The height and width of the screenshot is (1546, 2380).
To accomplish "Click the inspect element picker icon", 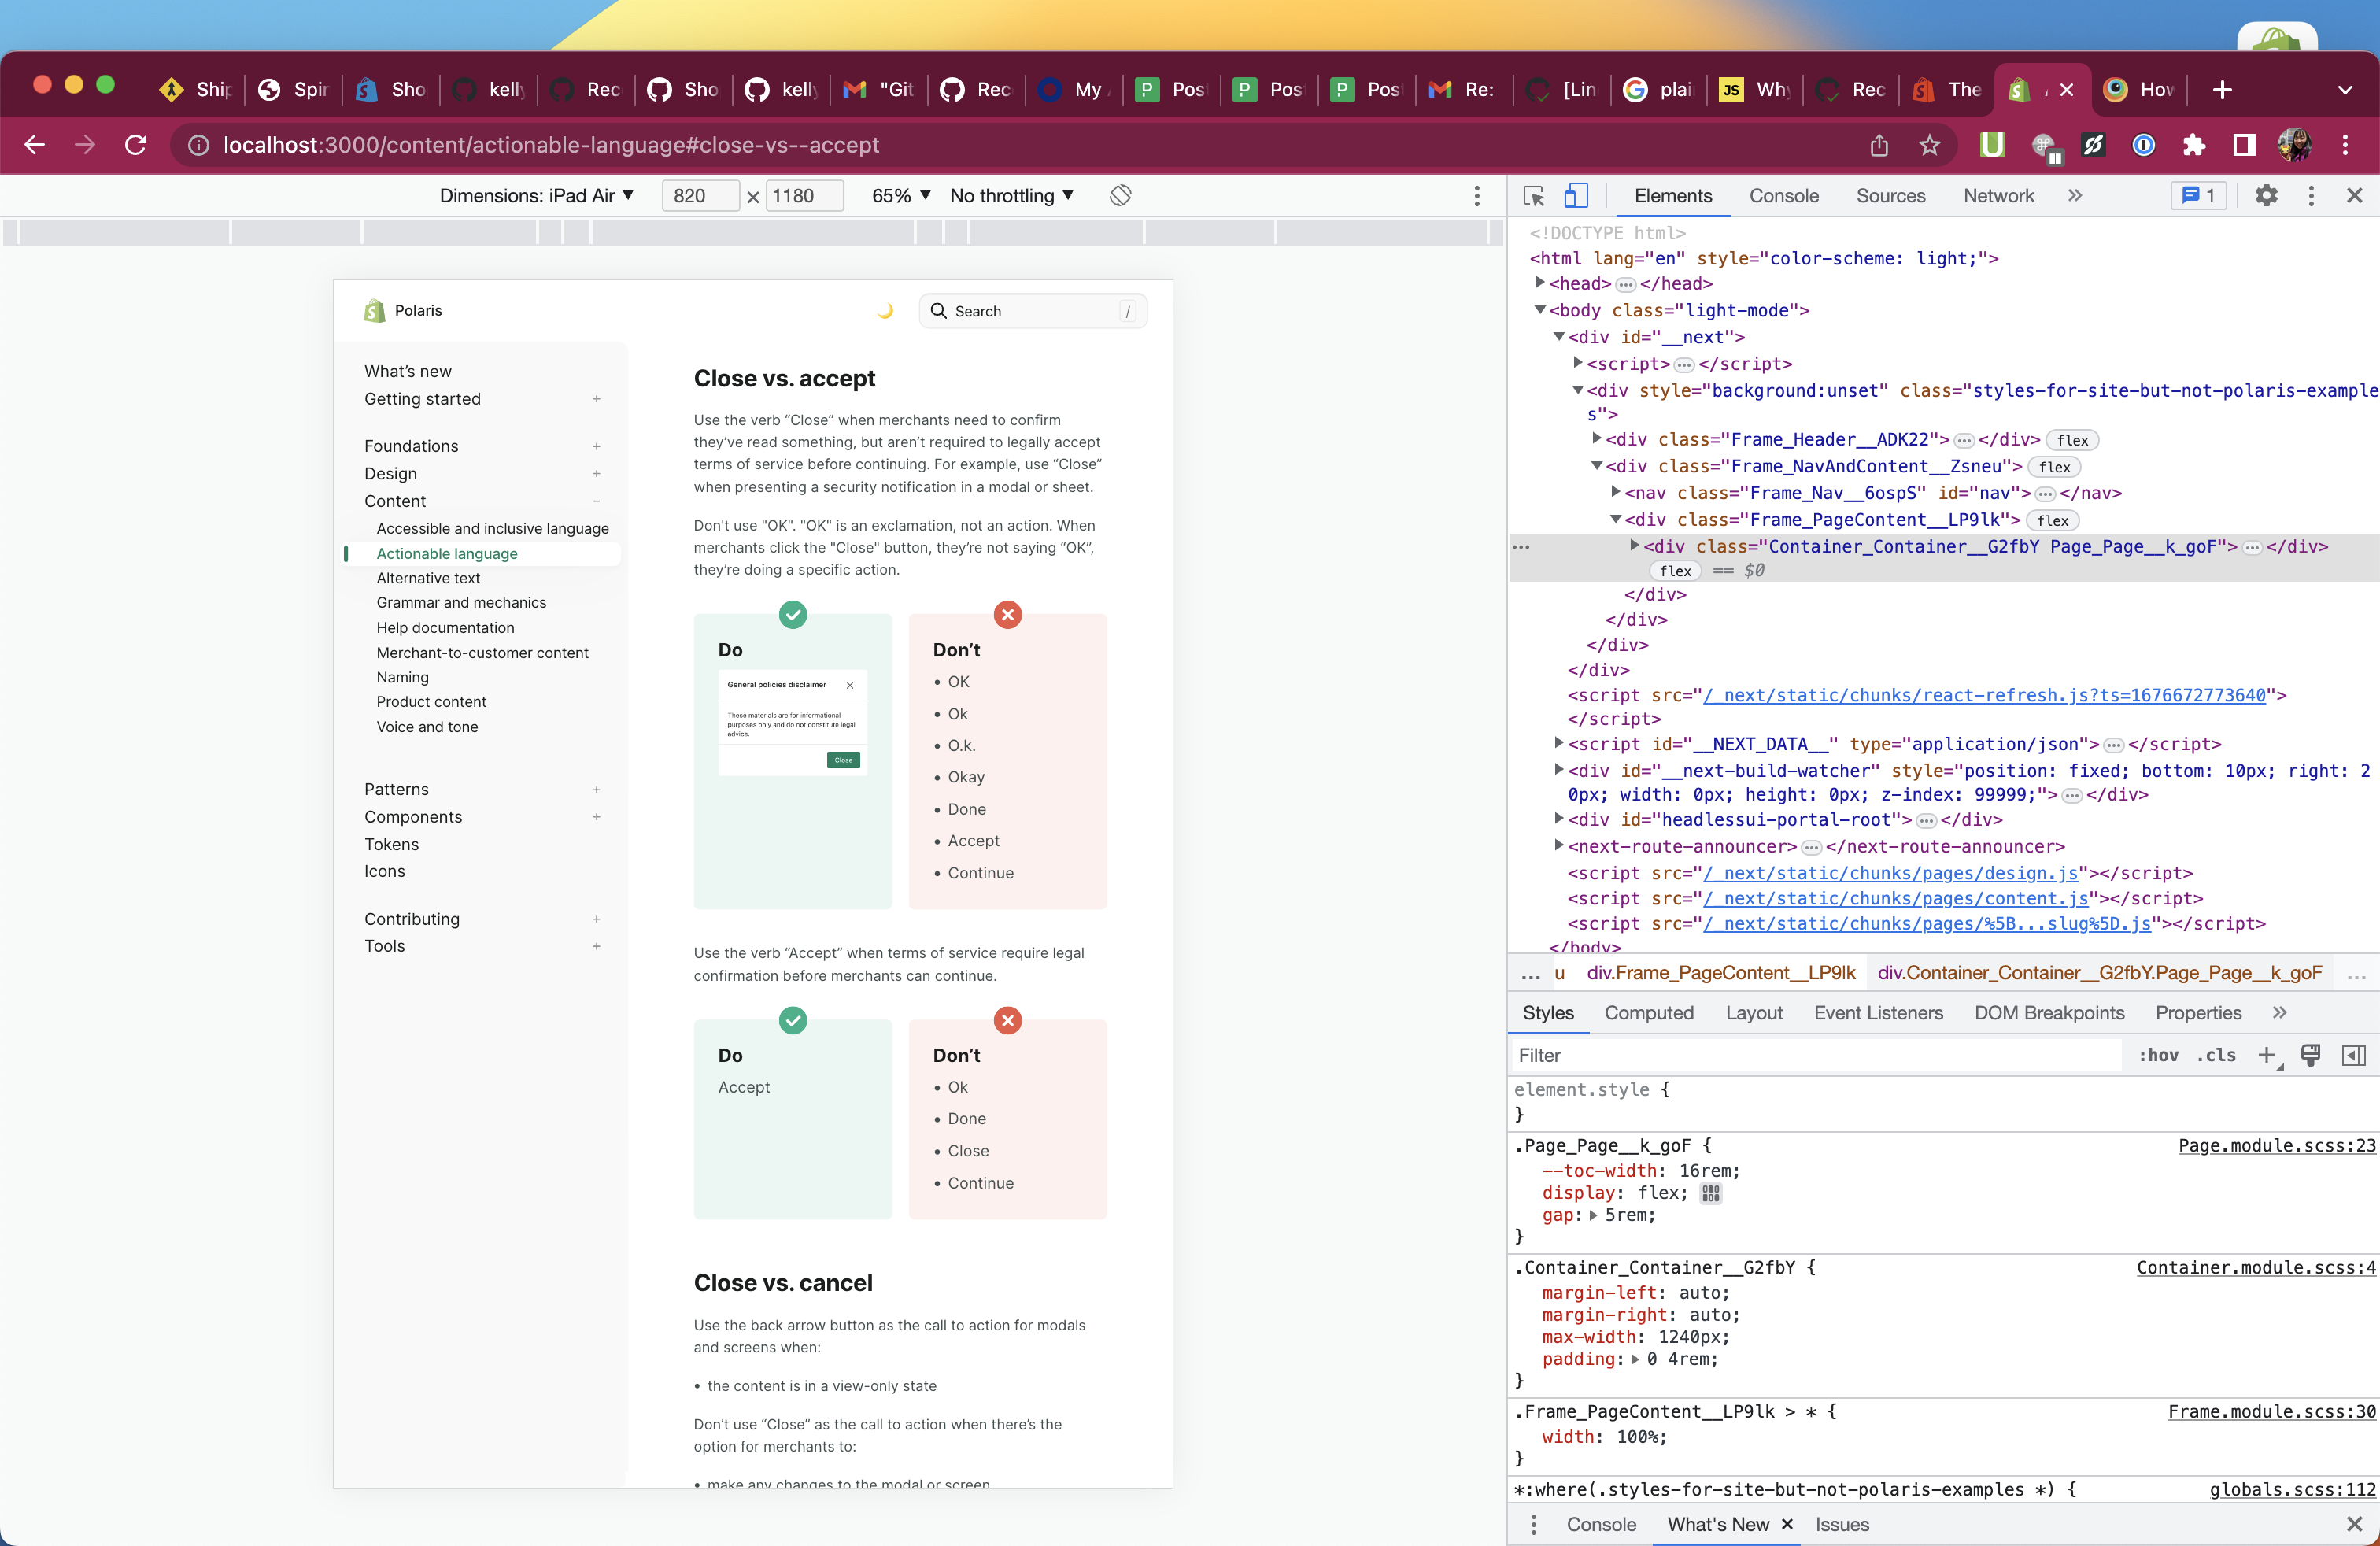I will tap(1533, 196).
